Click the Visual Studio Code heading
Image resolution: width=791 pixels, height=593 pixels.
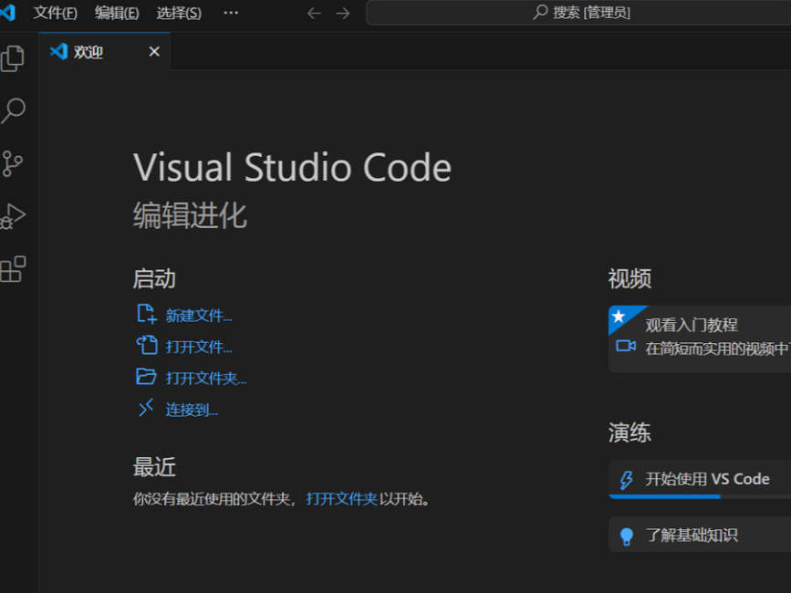pyautogui.click(x=292, y=168)
